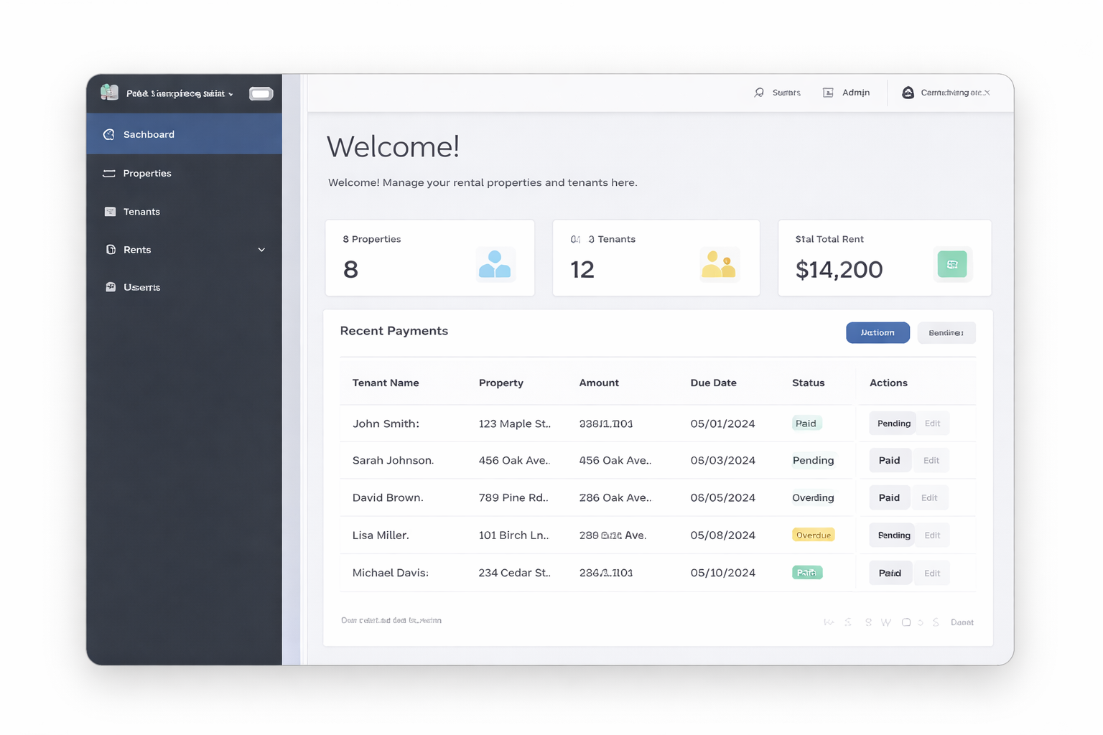Click the Amount column header
The width and height of the screenshot is (1103, 735).
(599, 383)
